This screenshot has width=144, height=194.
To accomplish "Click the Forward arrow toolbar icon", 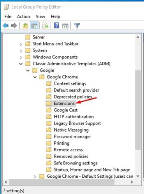I will click(x=14, y=26).
